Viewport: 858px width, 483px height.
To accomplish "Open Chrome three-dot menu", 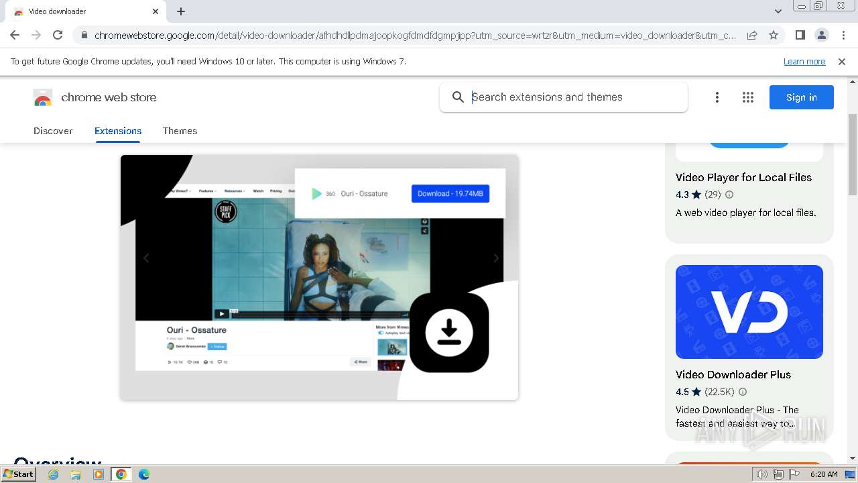I will pos(843,35).
